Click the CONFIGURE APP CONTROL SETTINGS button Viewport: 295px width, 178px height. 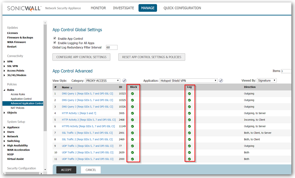pyautogui.click(x=81, y=57)
